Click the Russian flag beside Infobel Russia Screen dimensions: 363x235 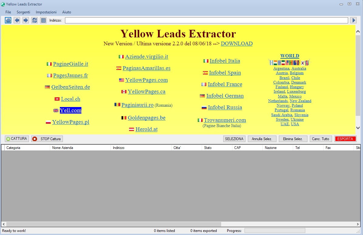point(204,108)
